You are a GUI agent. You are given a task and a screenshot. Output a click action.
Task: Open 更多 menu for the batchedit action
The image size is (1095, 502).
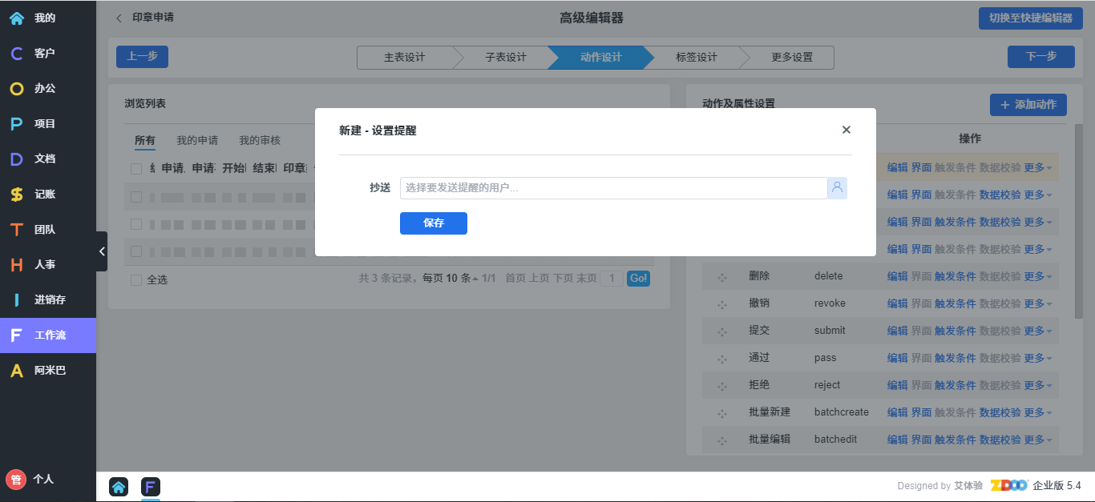coord(1037,440)
